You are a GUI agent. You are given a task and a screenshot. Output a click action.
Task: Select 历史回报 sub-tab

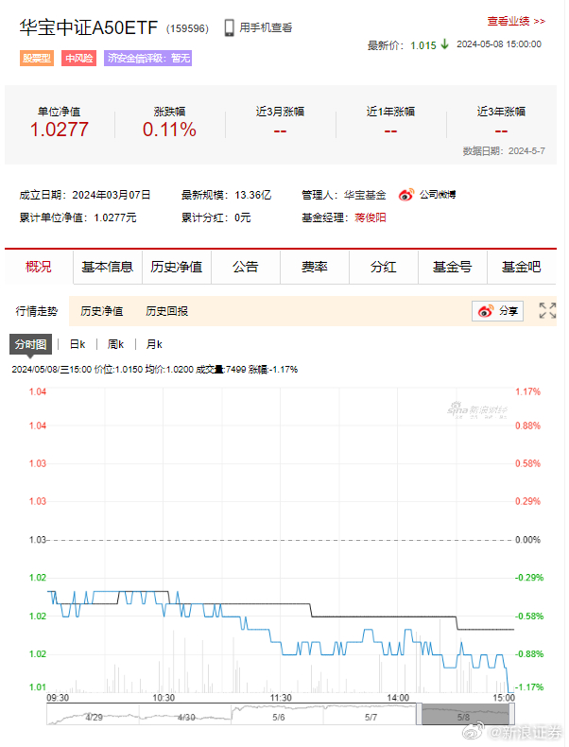167,311
